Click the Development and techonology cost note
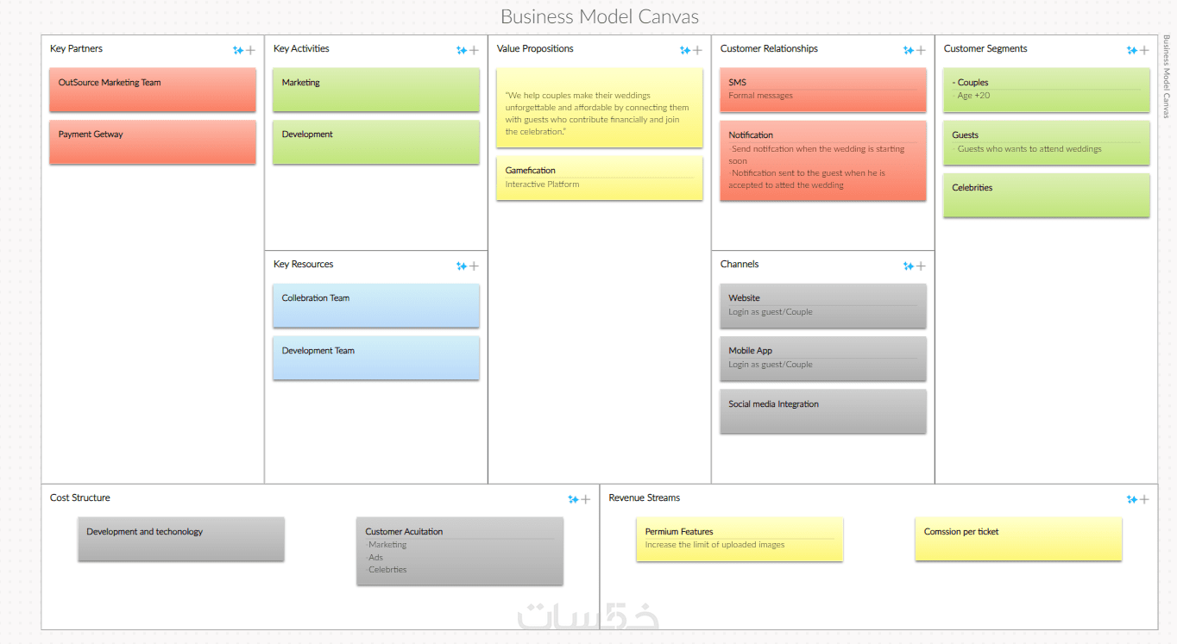Viewport: 1177px width, 644px height. pos(180,539)
